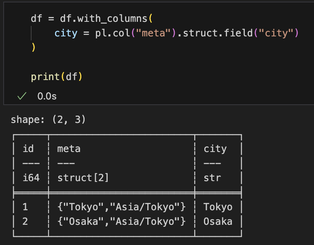Click the 0.0s cell execution time

47,96
